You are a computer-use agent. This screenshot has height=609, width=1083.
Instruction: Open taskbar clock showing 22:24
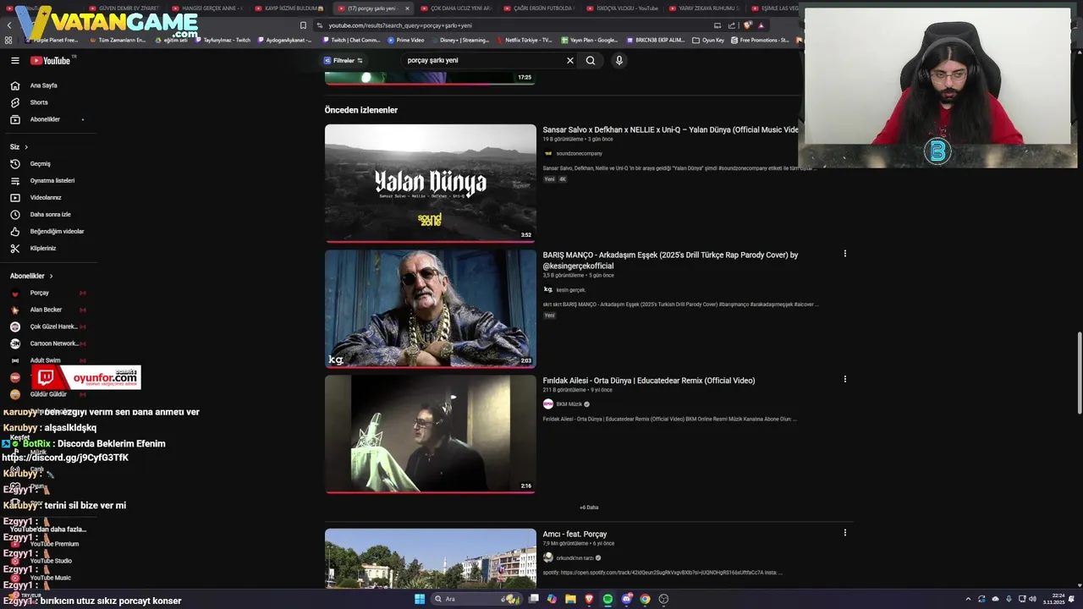(x=1053, y=599)
